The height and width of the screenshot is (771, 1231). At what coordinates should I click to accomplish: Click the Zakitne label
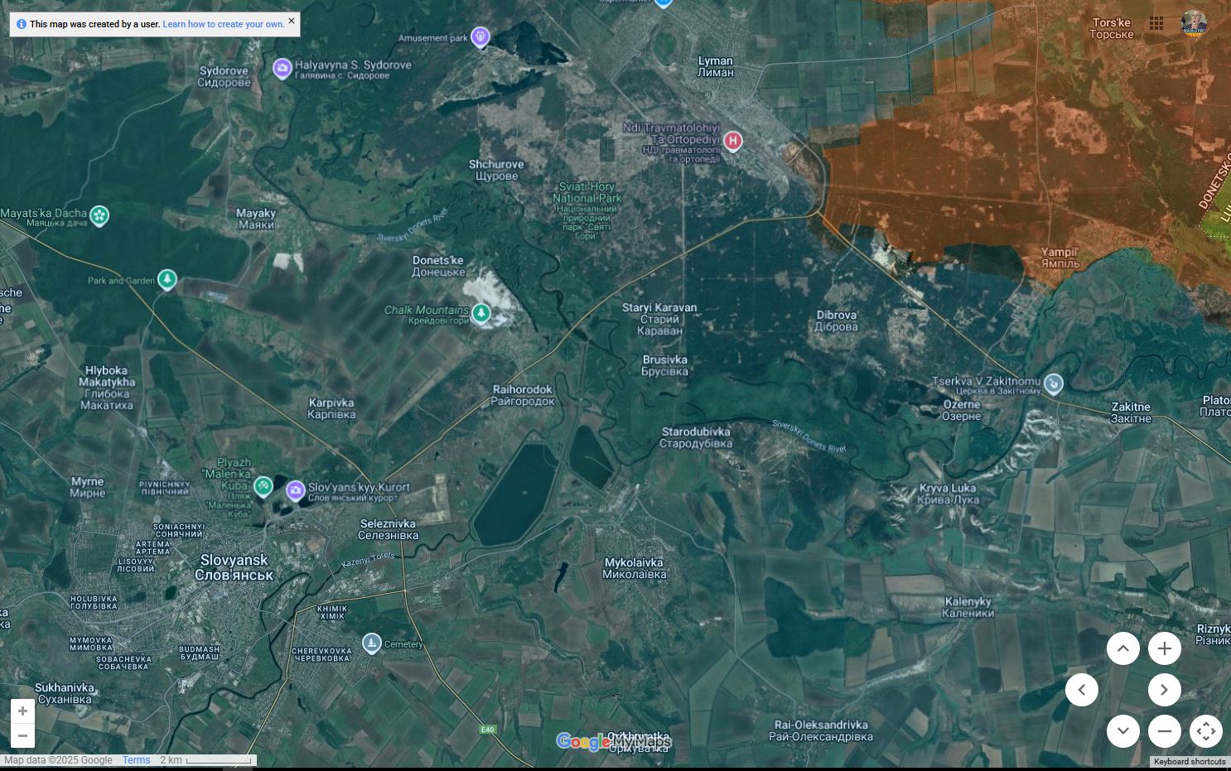[1132, 412]
